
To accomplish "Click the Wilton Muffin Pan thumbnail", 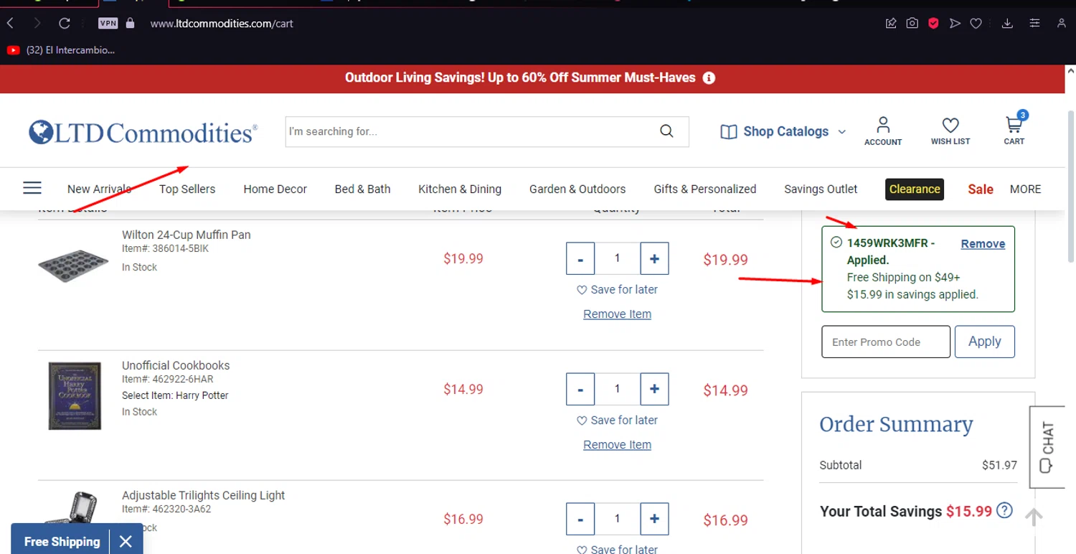I will tap(73, 265).
